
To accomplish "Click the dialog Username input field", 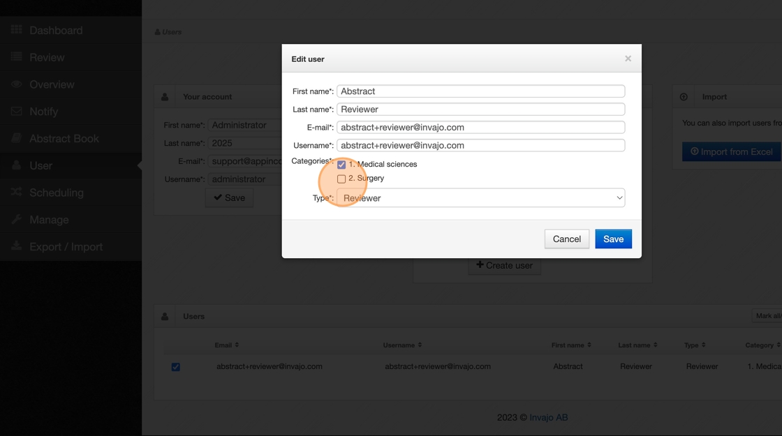I will click(x=481, y=145).
